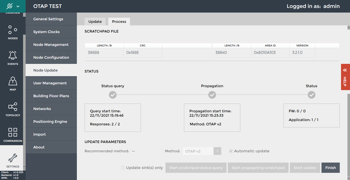Expand the red HELP side panel
Viewport: 350px width, 180px height.
click(345, 77)
